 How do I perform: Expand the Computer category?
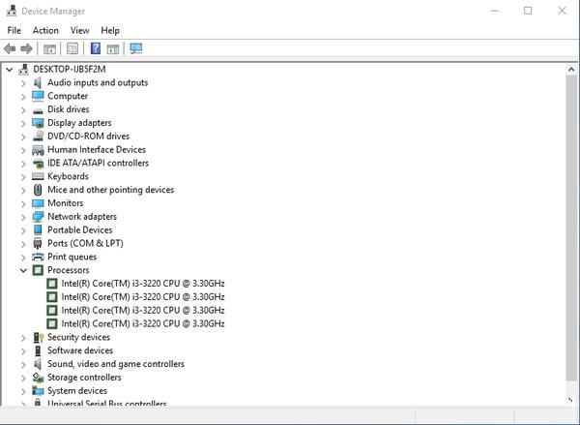coord(23,97)
